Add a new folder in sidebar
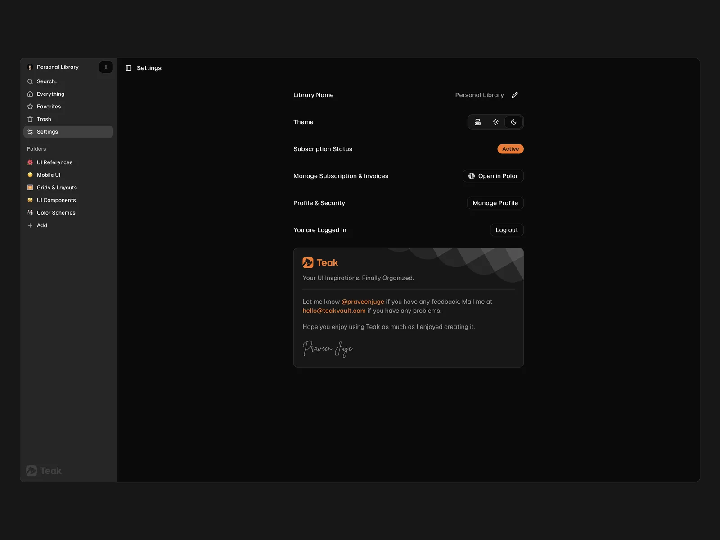Viewport: 720px width, 540px height. [x=41, y=225]
